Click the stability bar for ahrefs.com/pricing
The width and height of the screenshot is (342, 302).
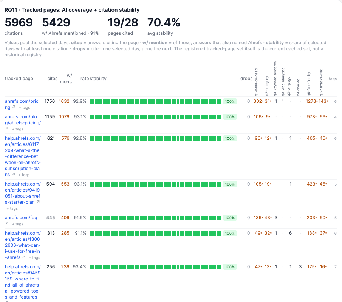click(156, 101)
